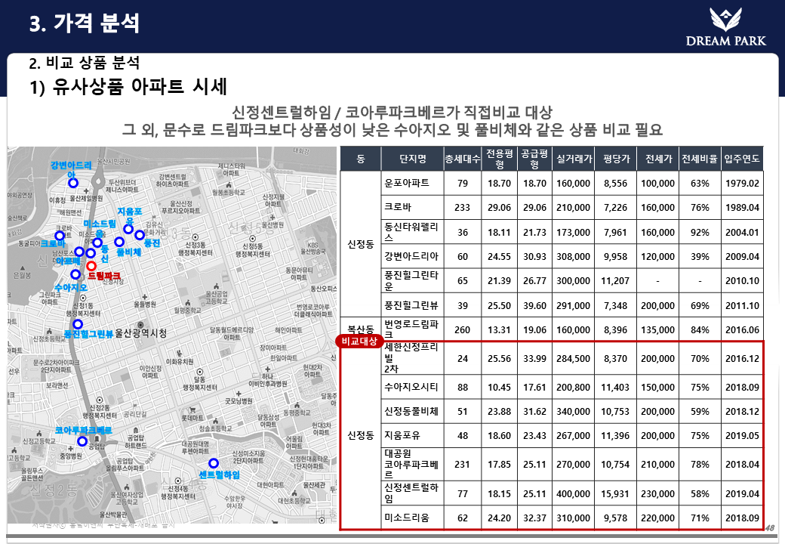
Task: Select the 풍진힐그린뷰 blue map marker
Action: (78, 324)
